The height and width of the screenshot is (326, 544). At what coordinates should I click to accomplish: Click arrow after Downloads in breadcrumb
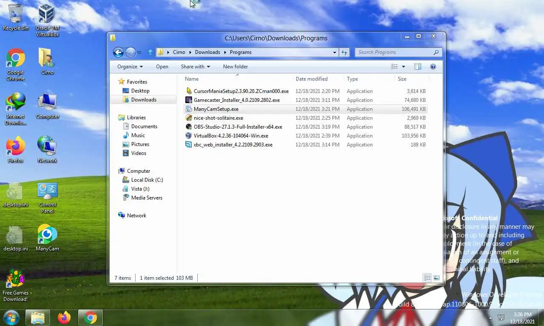pyautogui.click(x=226, y=52)
